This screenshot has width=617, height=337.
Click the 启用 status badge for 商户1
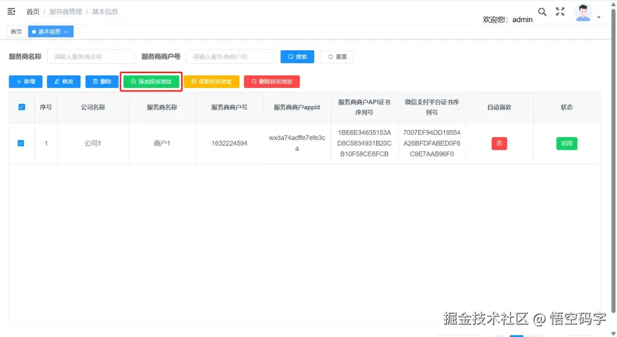tap(566, 143)
